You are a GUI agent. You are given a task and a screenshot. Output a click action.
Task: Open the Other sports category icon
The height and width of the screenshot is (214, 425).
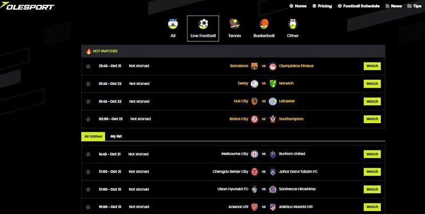pos(293,24)
